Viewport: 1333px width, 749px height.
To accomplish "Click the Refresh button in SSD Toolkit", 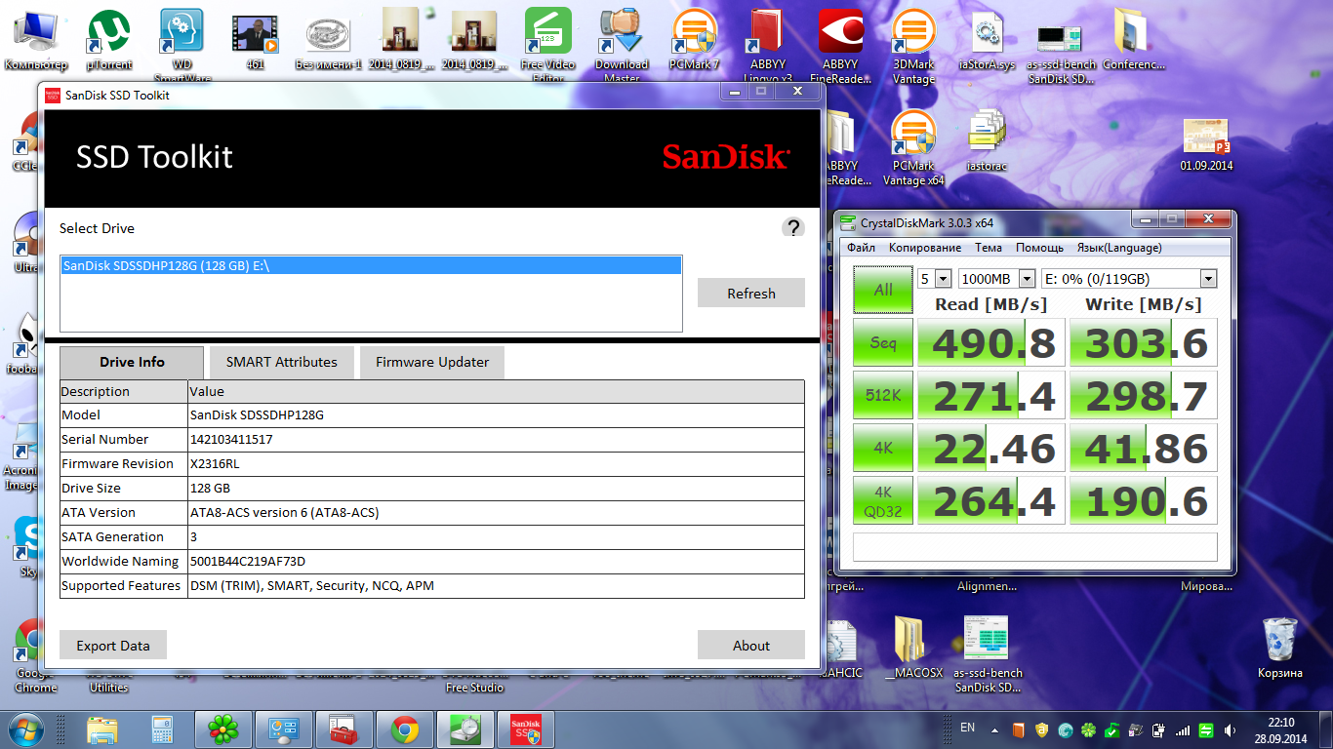I will click(x=751, y=293).
